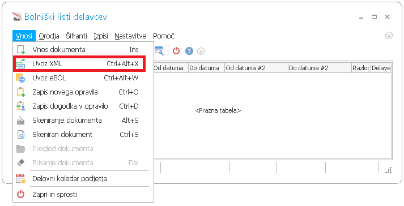Choose Vnos dokumenta from the menu
The image size is (404, 206).
click(83, 49)
